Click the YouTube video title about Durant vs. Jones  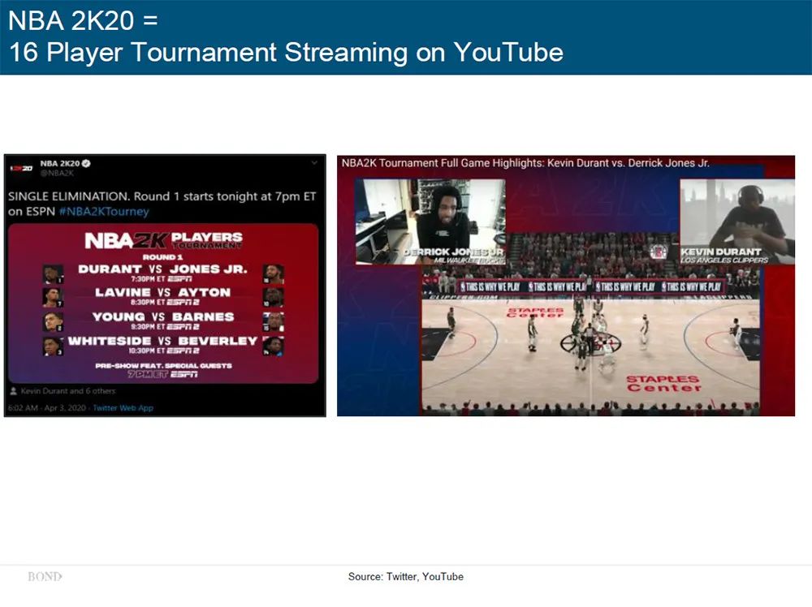point(525,163)
